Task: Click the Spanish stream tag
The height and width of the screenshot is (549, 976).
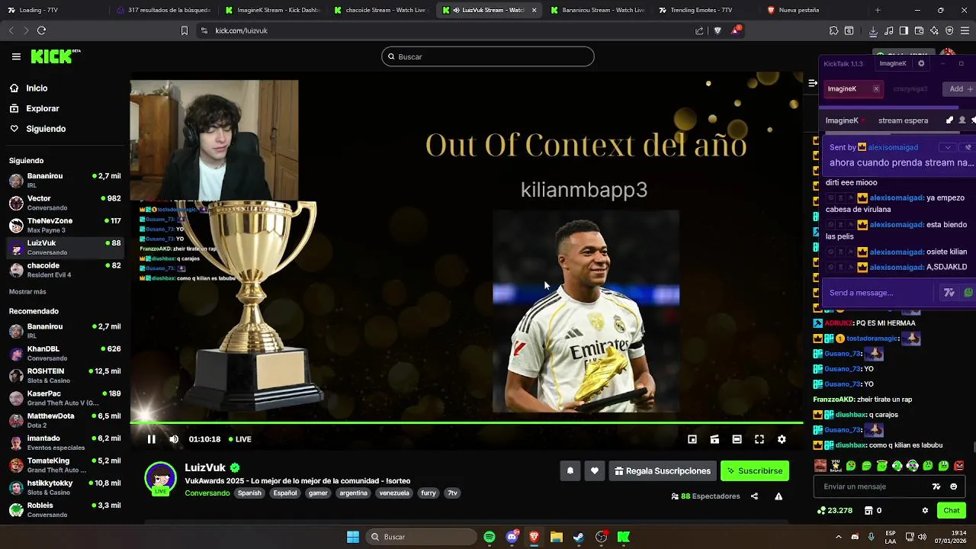Action: point(249,493)
